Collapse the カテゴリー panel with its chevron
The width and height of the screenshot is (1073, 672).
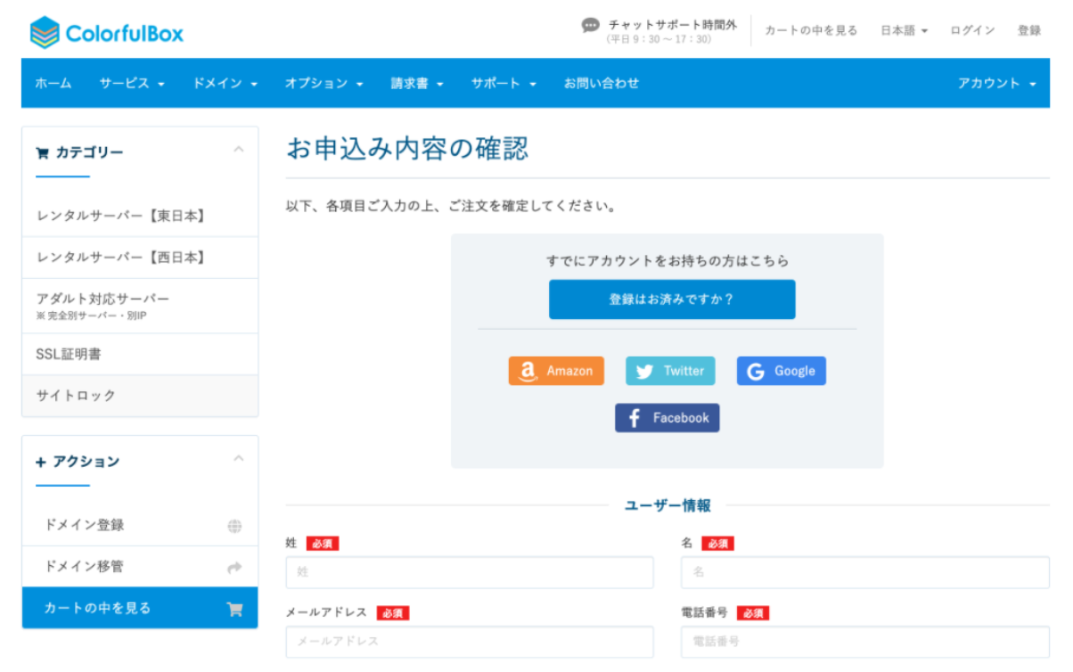pos(239,151)
